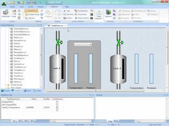Image resolution: width=169 pixels, height=126 pixels.
Task: Insert a Check Box object
Action: coord(81,14)
